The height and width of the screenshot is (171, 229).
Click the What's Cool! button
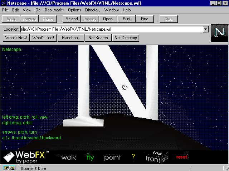(43, 38)
